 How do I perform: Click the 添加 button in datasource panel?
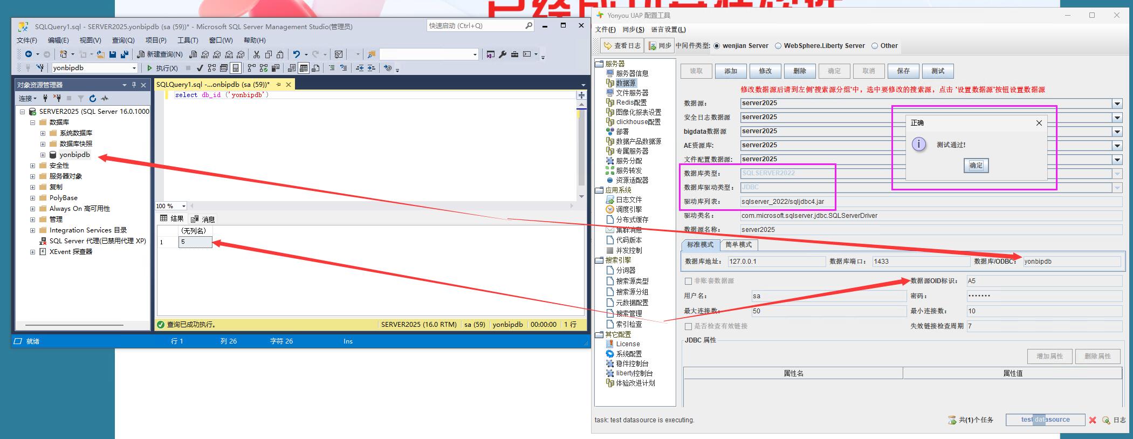coord(731,71)
